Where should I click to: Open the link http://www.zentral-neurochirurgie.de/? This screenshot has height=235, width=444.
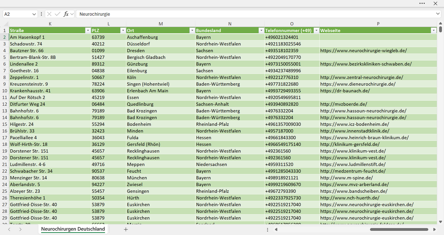(x=362, y=77)
